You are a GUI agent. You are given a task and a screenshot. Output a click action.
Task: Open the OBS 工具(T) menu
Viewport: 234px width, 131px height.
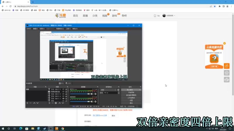68,29
